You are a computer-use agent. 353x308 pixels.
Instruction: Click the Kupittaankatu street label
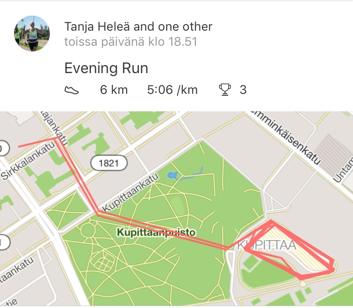[x=131, y=192]
